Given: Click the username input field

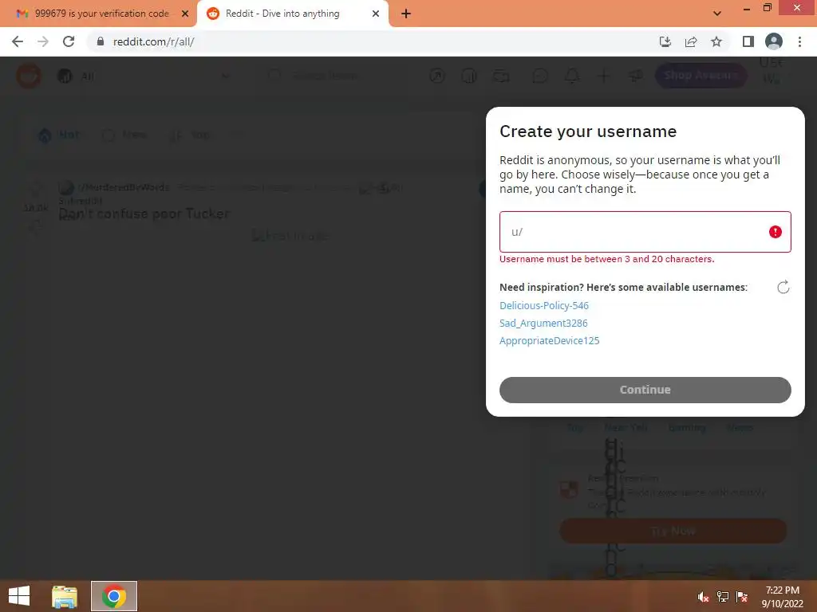Looking at the screenshot, I should point(645,232).
